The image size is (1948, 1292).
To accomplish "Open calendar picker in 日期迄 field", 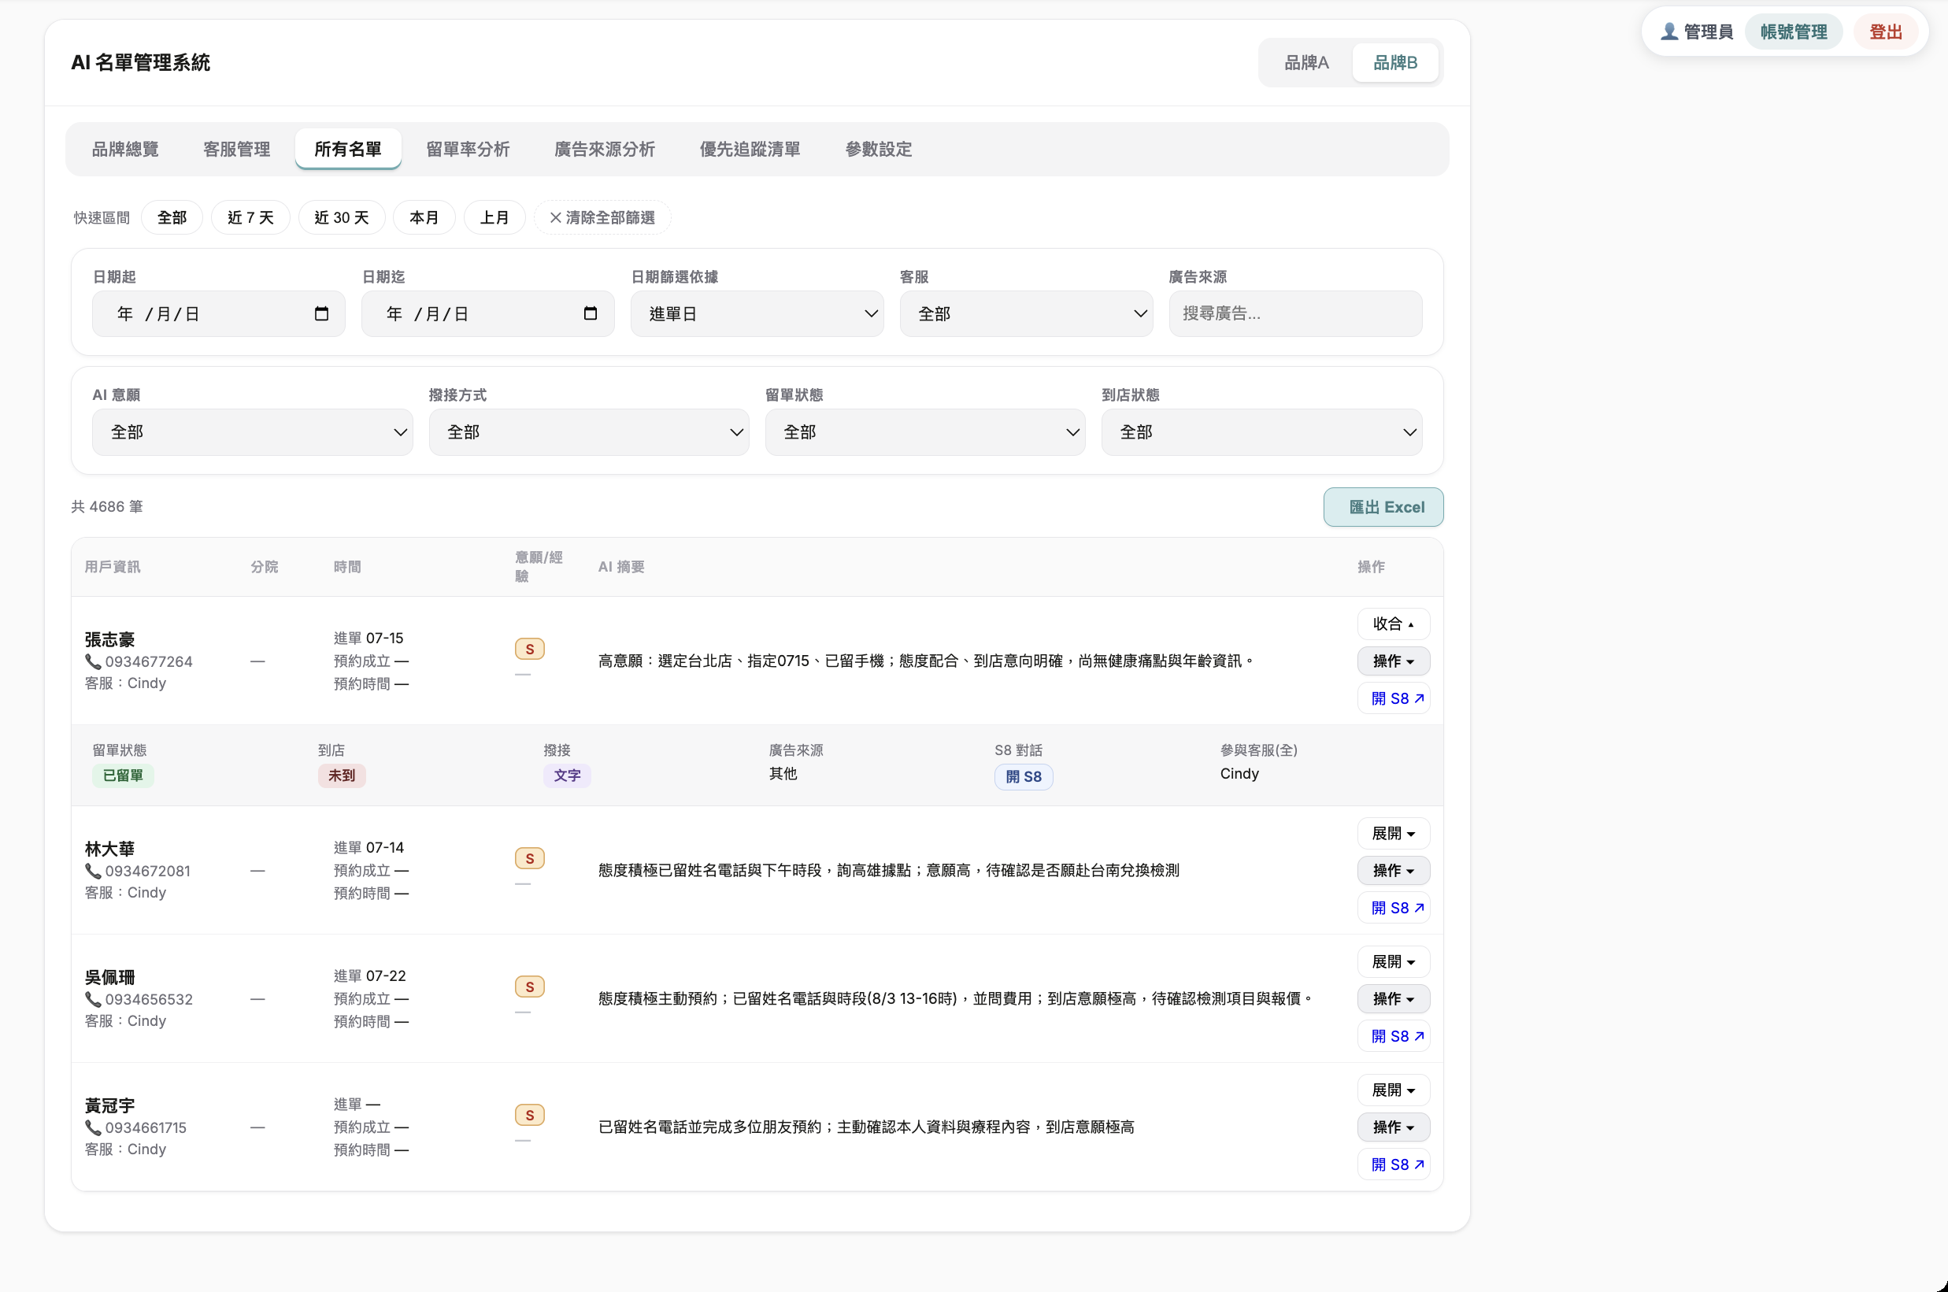I will [x=590, y=313].
